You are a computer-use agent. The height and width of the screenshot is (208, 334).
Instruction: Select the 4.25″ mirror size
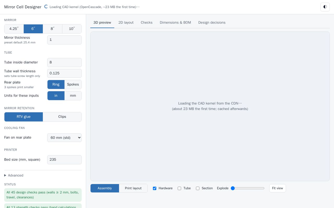coord(14,29)
